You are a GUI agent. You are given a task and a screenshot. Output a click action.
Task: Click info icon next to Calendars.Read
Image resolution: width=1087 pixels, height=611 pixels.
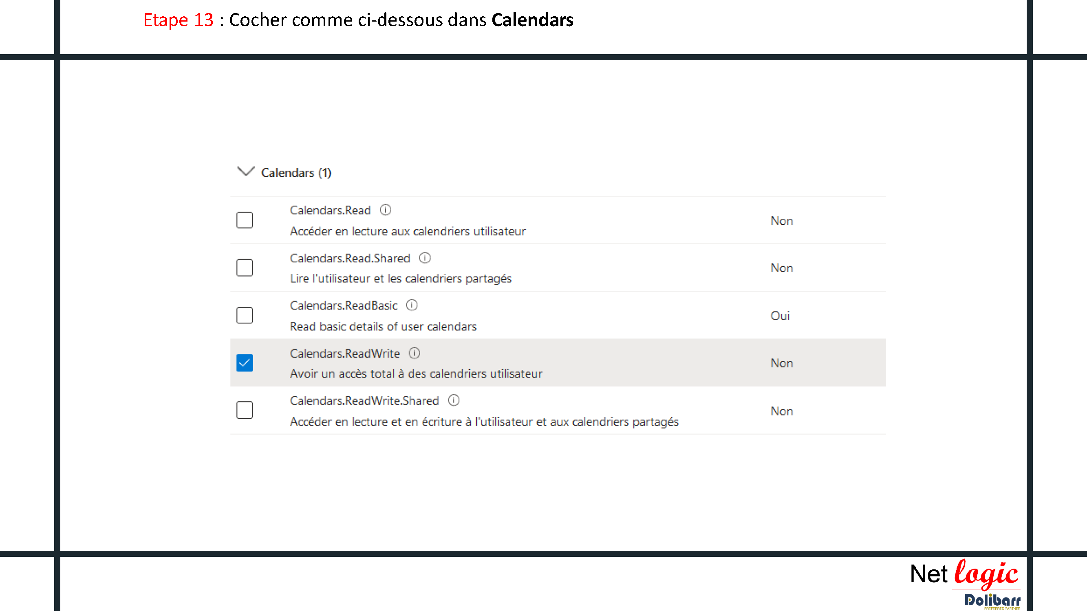click(x=385, y=209)
